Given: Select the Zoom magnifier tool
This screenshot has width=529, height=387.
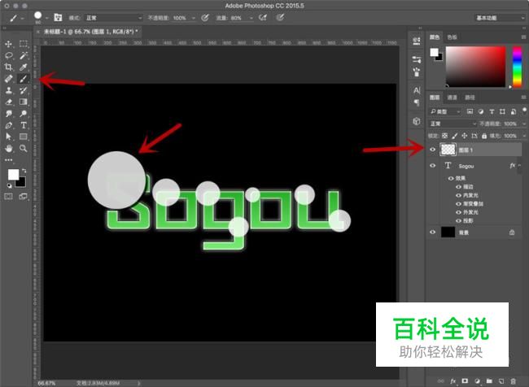Looking at the screenshot, I should [x=24, y=148].
